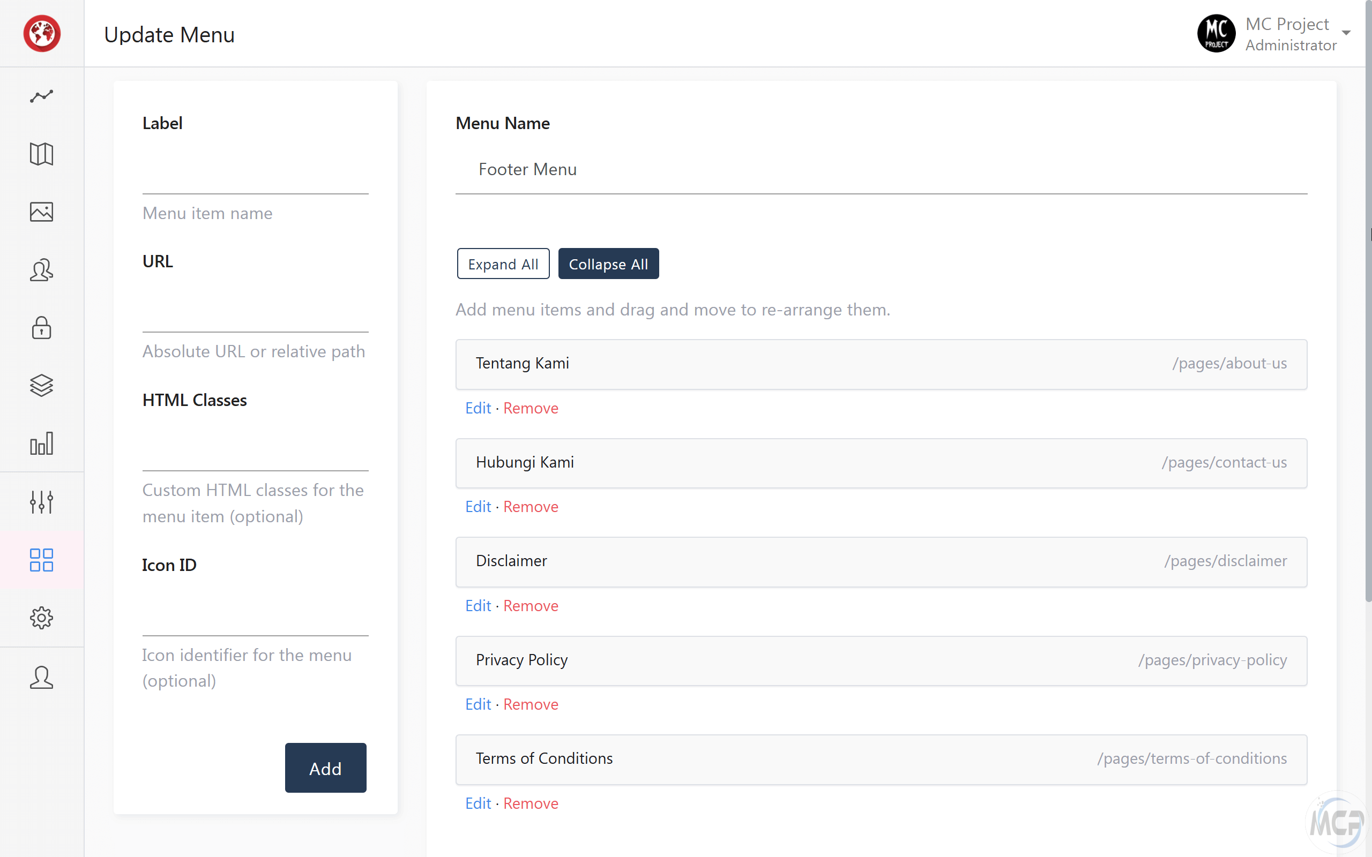Open the single user profile sidebar icon

click(x=41, y=678)
